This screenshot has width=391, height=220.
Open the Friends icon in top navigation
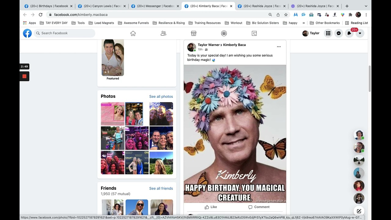[163, 33]
